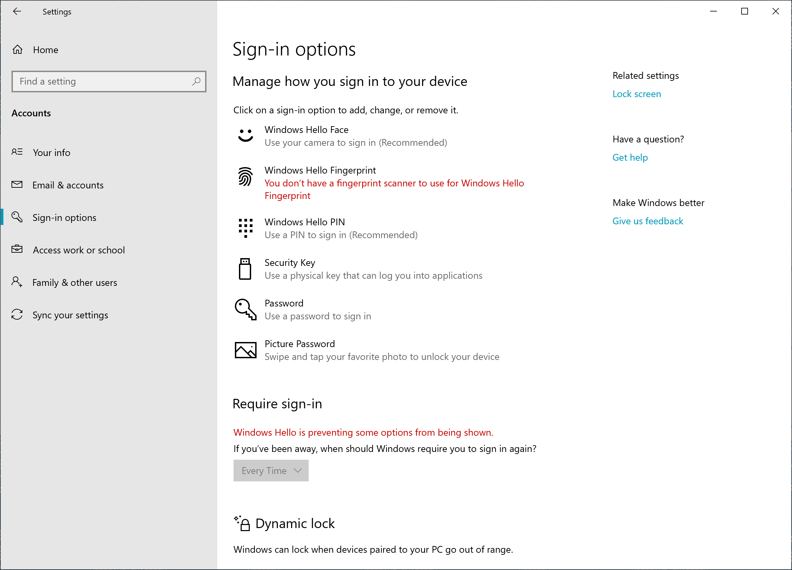Click the Give us feedback link
The width and height of the screenshot is (792, 570).
click(647, 221)
